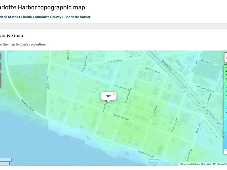The height and width of the screenshot is (170, 227).
Task: Click the lower US 41 shield near Main Street
Action: [x=205, y=108]
